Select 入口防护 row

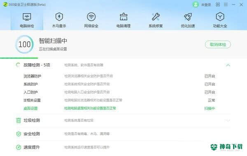click(x=119, y=92)
